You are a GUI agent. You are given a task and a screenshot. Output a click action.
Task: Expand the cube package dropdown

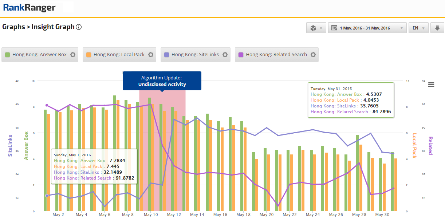[316, 28]
